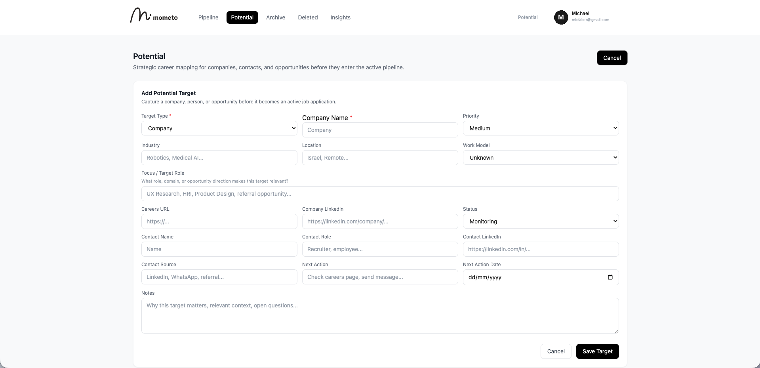Open the Deleted tab

coord(308,17)
